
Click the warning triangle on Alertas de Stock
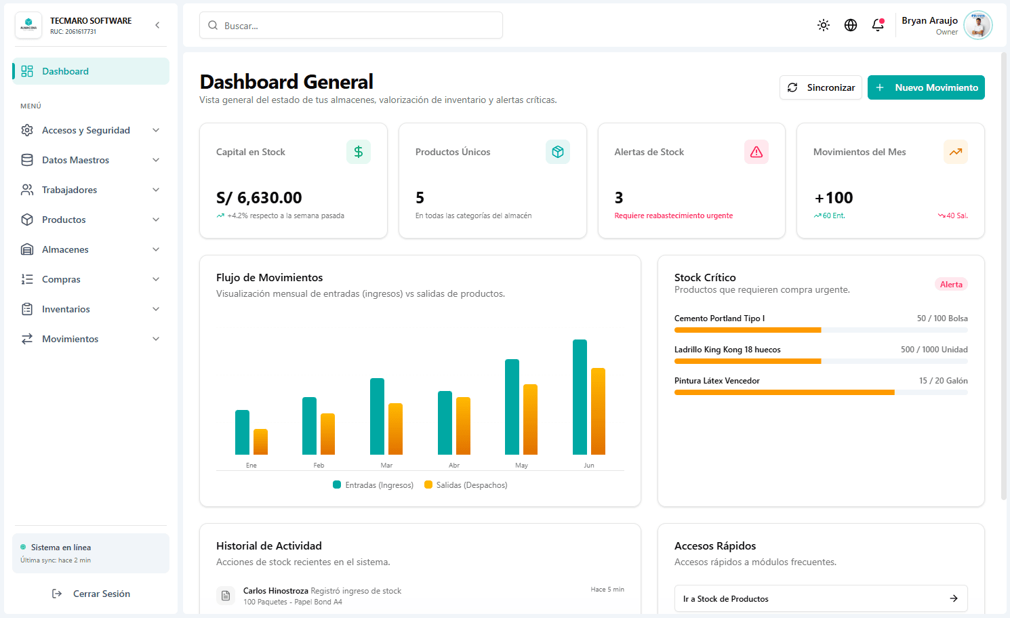click(x=756, y=152)
